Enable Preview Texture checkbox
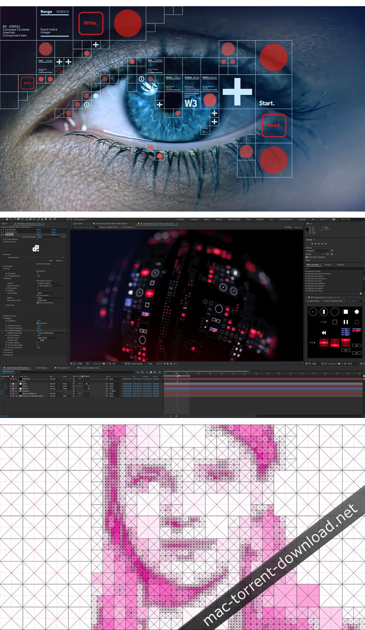 coord(38,281)
